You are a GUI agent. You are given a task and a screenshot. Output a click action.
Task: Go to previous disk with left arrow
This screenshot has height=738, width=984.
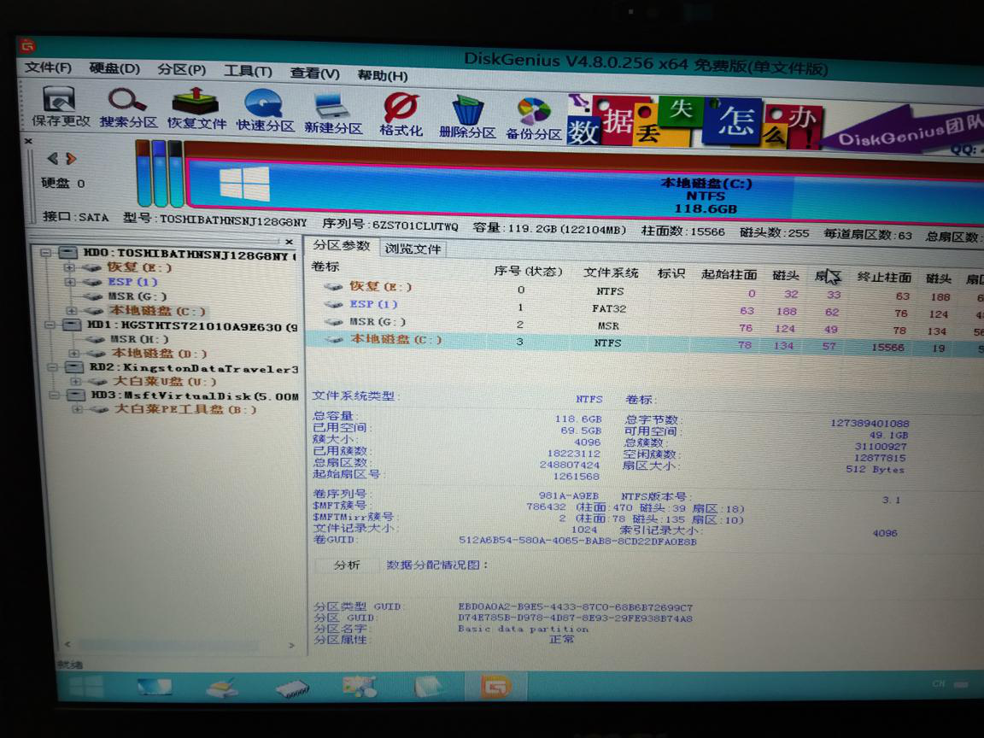click(53, 159)
